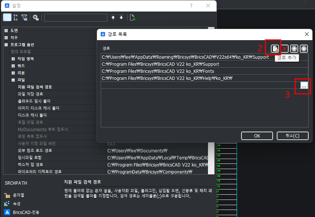Screen dimensions: 315x217
Task: Click the 현재 프로필 row
Action: [53, 52]
